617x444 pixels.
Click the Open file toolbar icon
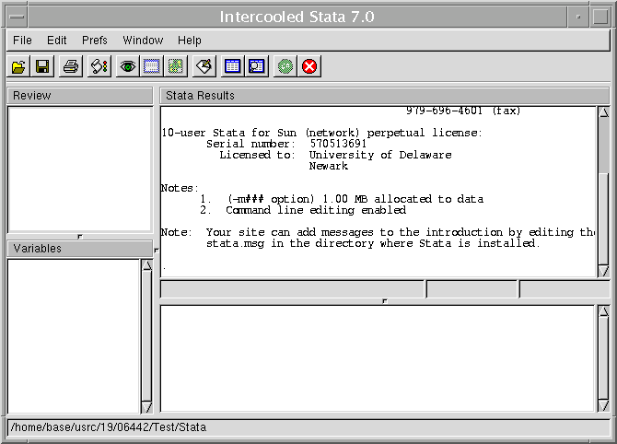point(18,66)
